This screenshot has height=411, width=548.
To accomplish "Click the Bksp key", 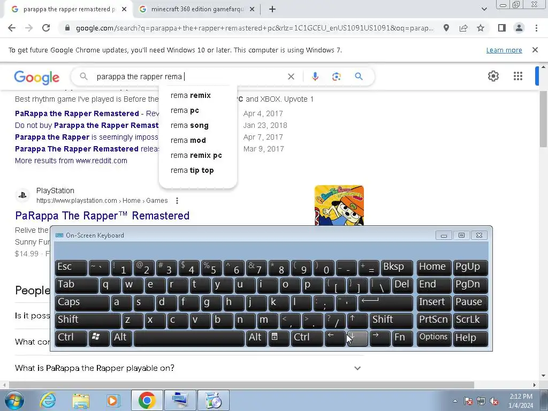I will click(x=397, y=268).
